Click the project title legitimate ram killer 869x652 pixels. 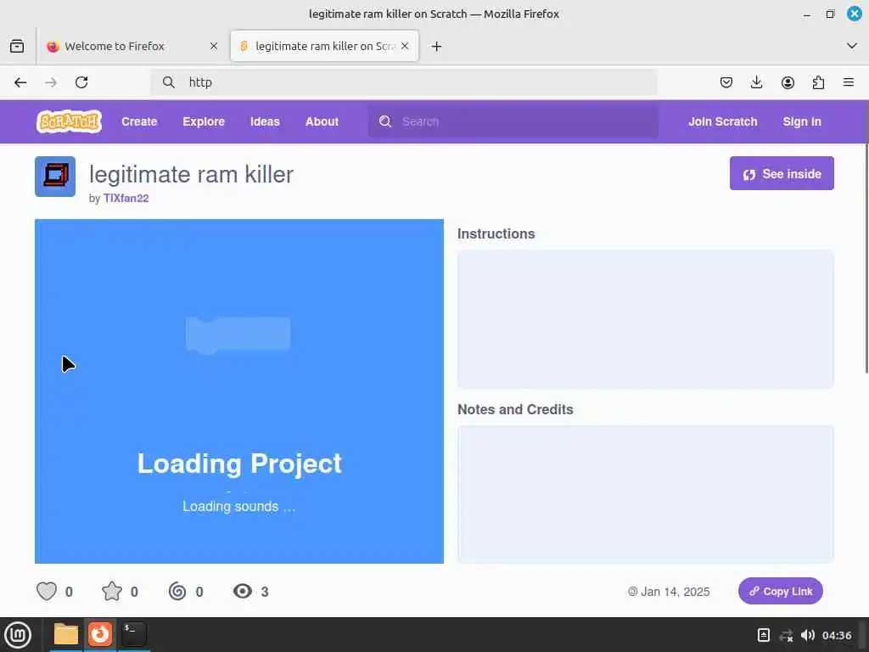(x=191, y=175)
